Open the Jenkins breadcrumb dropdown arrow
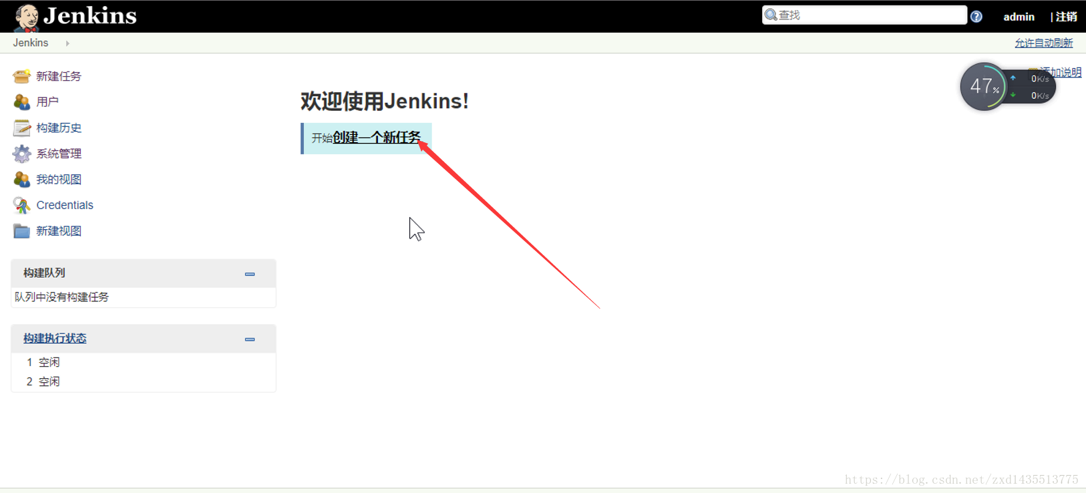The height and width of the screenshot is (493, 1086). [67, 43]
